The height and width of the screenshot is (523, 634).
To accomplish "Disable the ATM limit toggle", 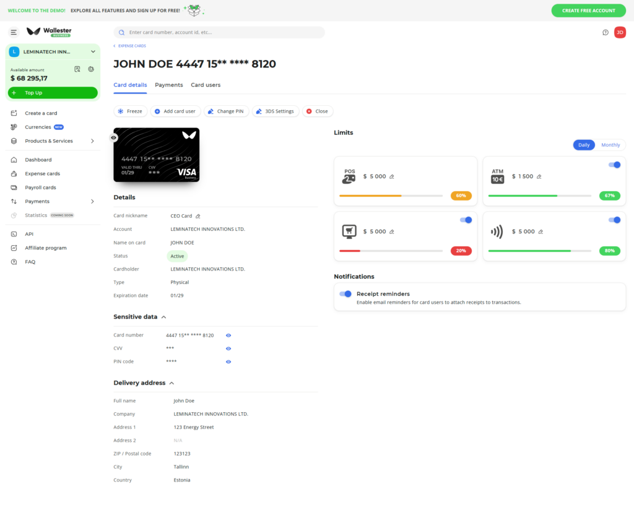I will (614, 165).
